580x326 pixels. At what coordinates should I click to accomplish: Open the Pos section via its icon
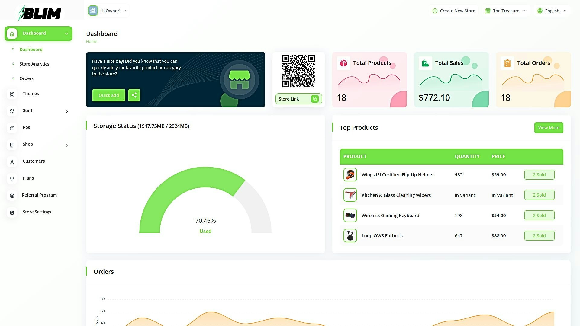coord(12,128)
